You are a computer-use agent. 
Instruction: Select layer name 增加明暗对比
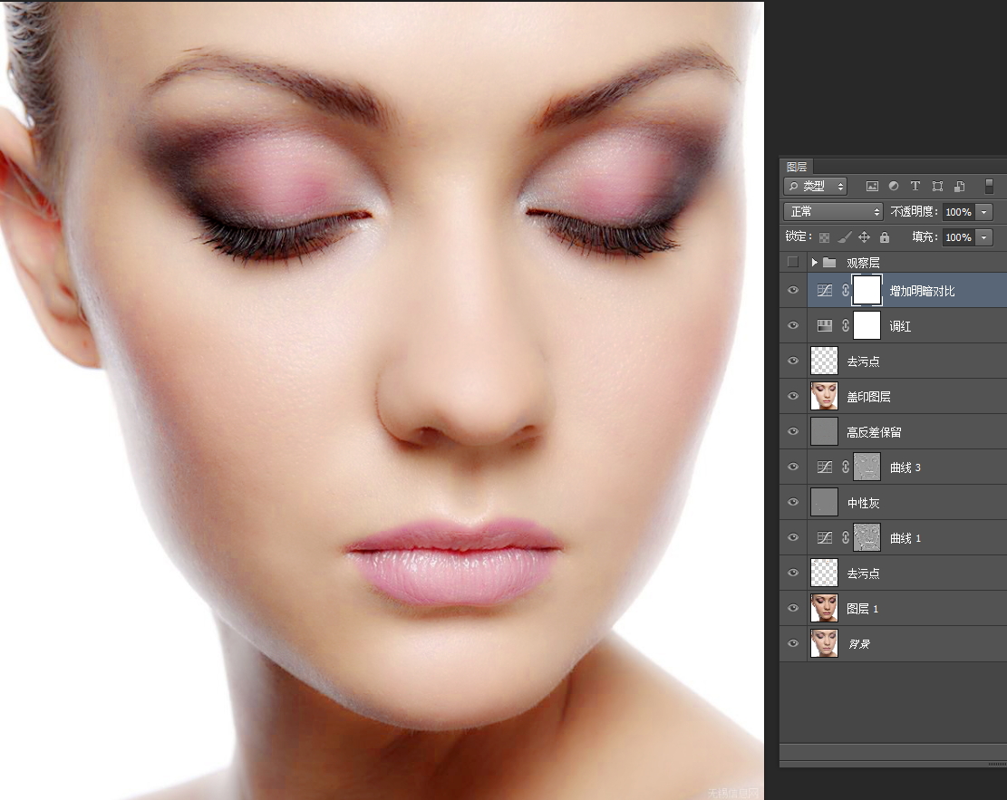pyautogui.click(x=922, y=291)
